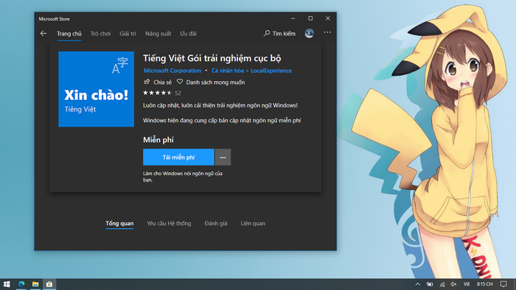Open the Microsoft Corporation publisher link

(x=172, y=71)
